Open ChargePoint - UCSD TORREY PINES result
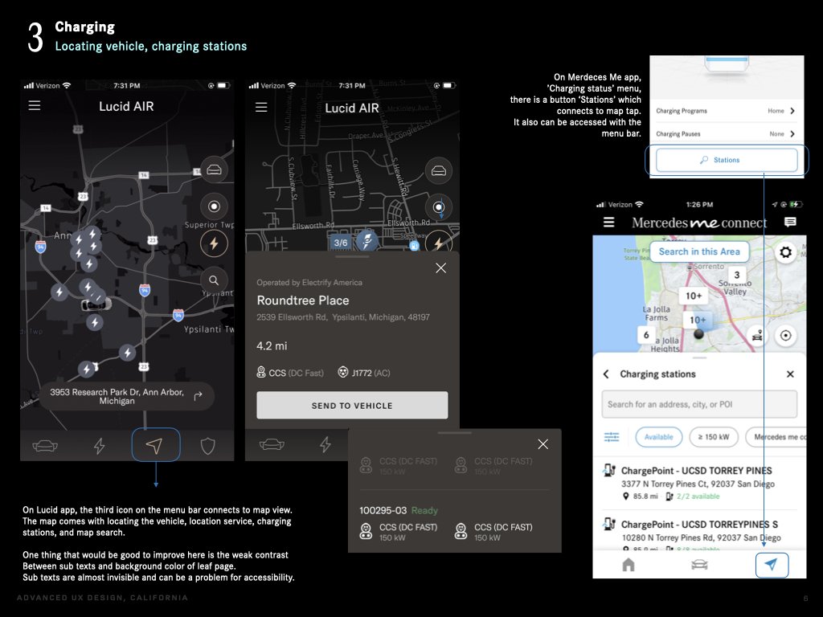Image resolution: width=823 pixels, height=617 pixels. 700,483
